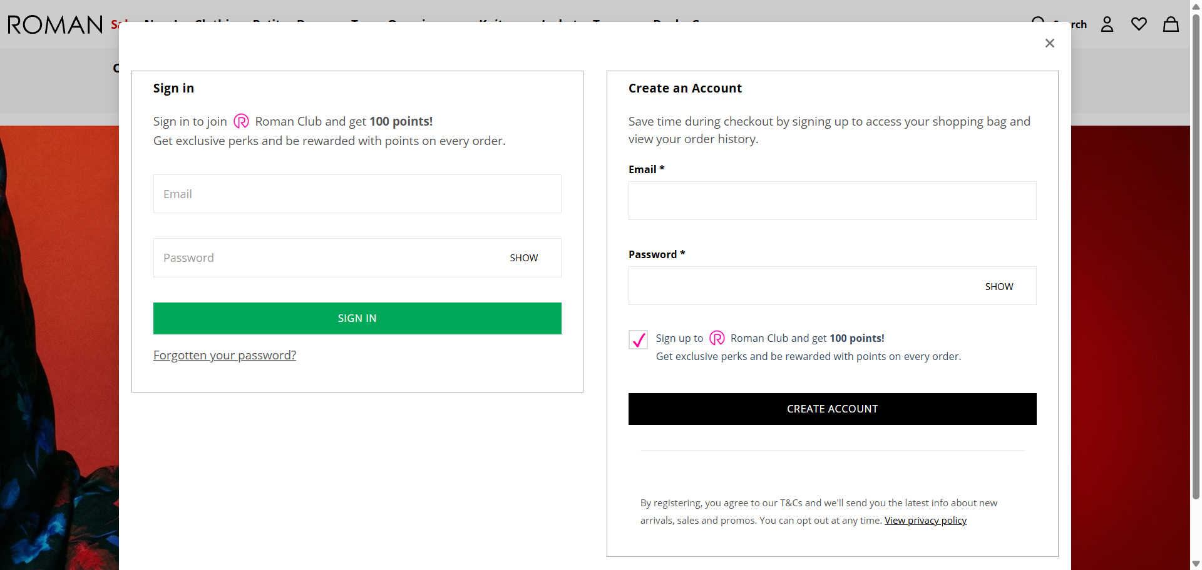This screenshot has height=570, width=1202.
Task: Open the View privacy policy link
Action: [x=925, y=521]
